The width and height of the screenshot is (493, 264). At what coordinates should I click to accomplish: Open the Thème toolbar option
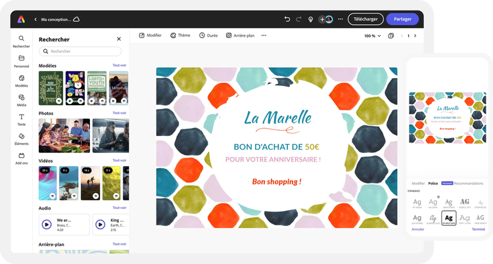click(x=180, y=35)
